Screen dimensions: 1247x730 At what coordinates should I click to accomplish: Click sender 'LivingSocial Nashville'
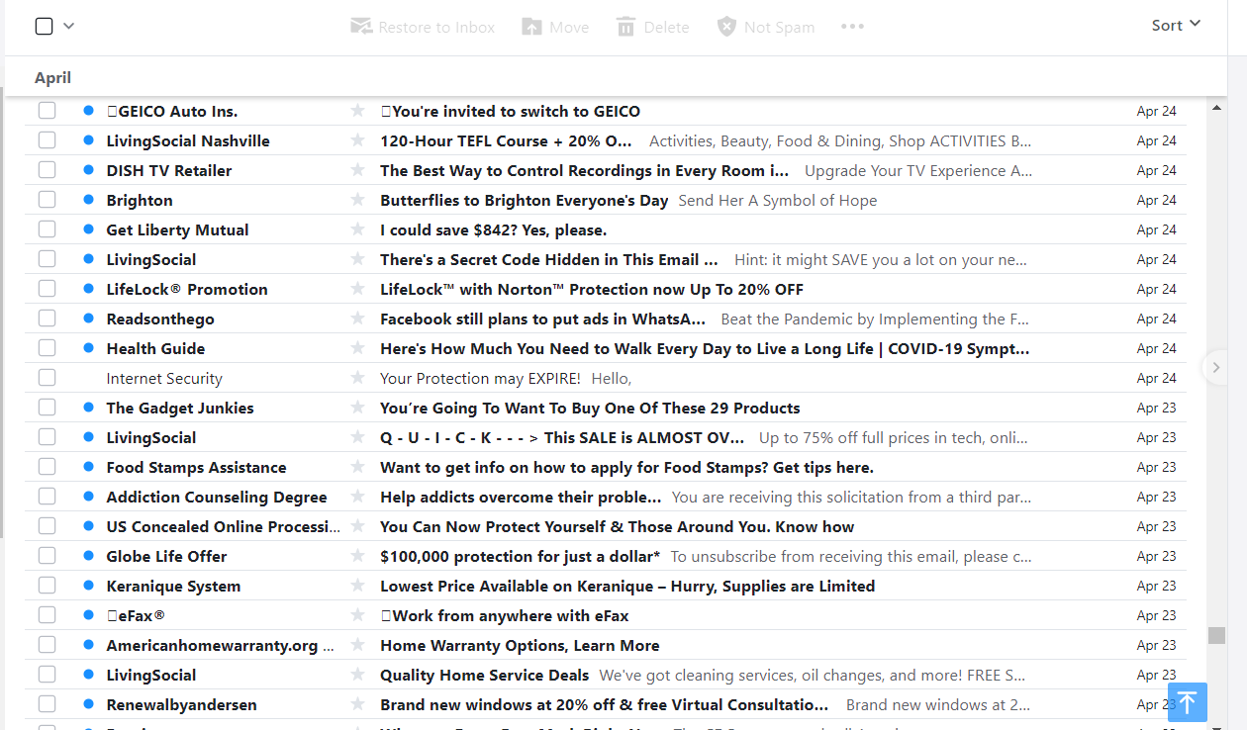click(x=188, y=140)
